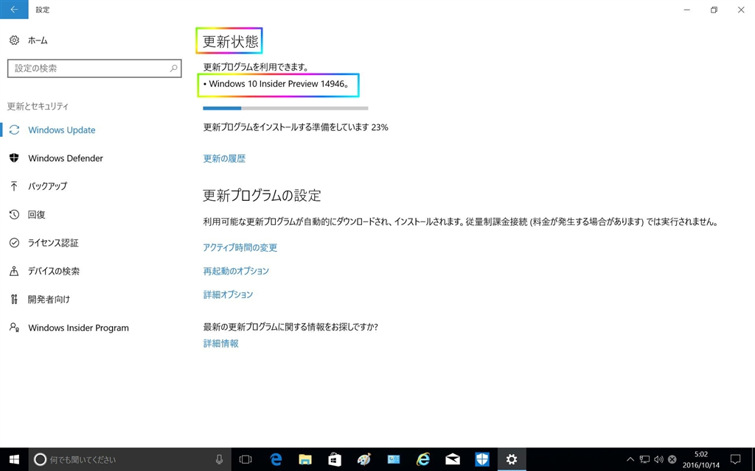Open Windows Insider Program section

pyautogui.click(x=78, y=327)
